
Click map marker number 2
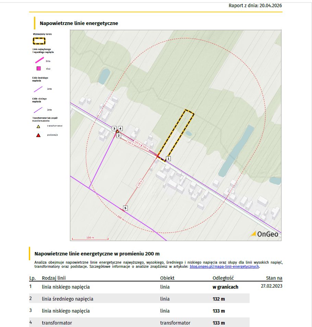point(119,136)
